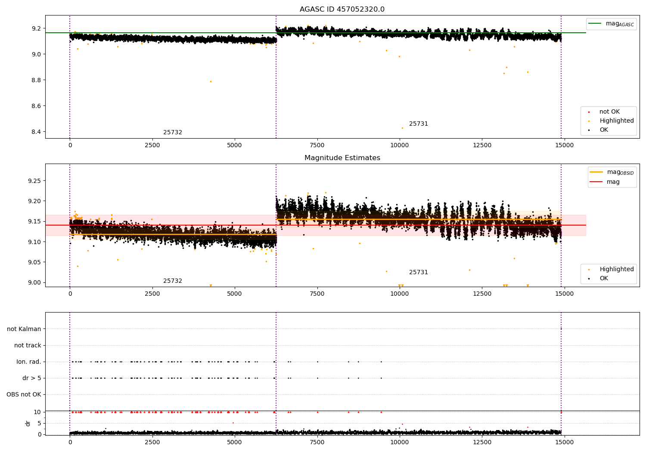Click the black 'OK' marker in top legend
Image resolution: width=646 pixels, height=452 pixels.
(x=589, y=130)
